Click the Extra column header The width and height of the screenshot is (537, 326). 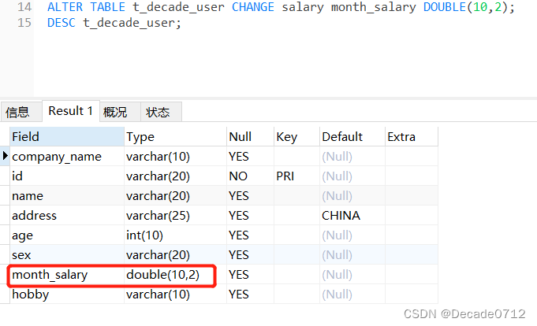[x=410, y=137]
